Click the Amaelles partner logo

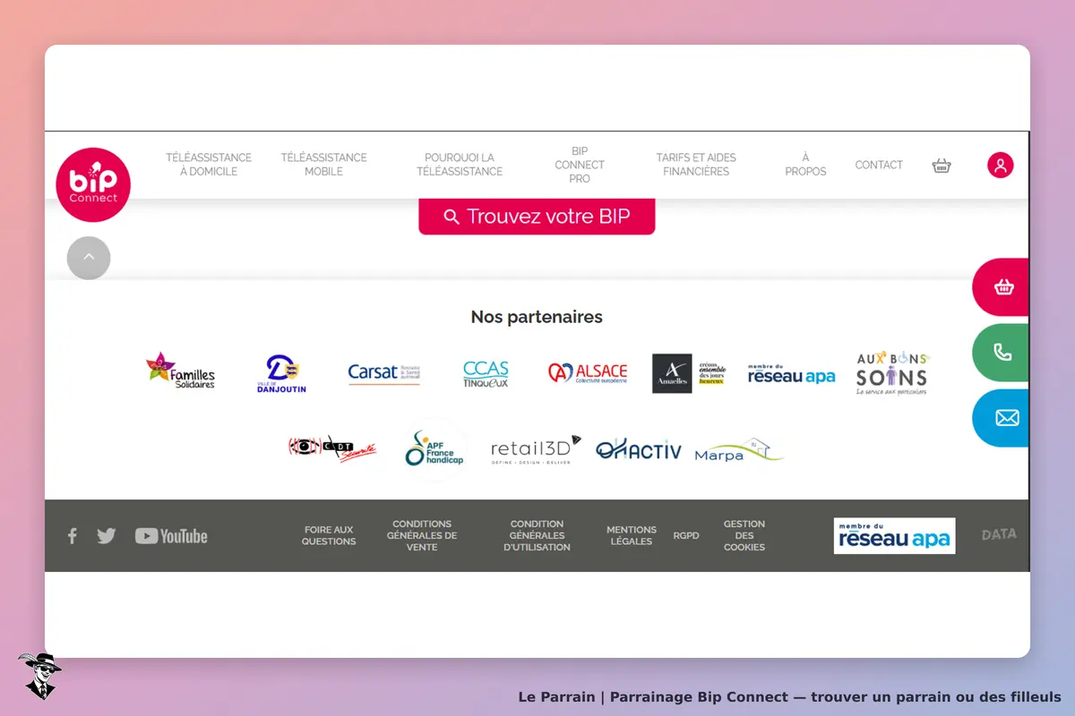pos(689,373)
